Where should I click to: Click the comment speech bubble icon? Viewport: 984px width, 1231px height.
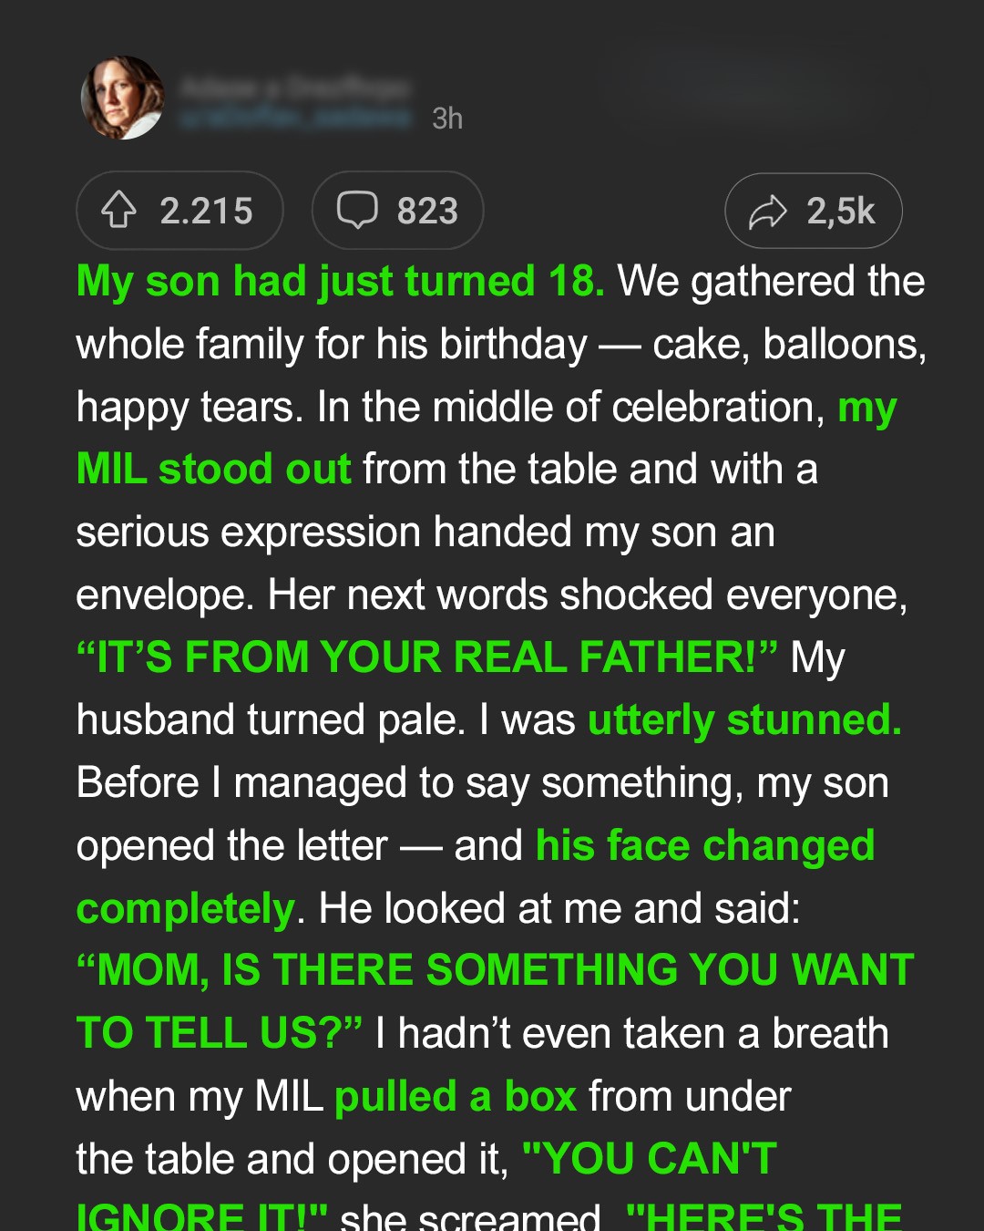coord(357,211)
